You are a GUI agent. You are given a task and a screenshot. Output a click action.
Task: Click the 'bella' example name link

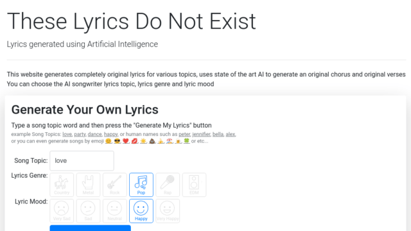pos(218,134)
